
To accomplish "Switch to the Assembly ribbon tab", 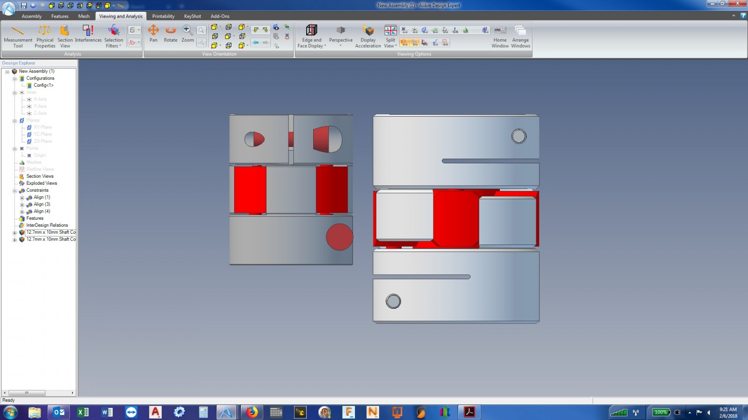I will 32,16.
